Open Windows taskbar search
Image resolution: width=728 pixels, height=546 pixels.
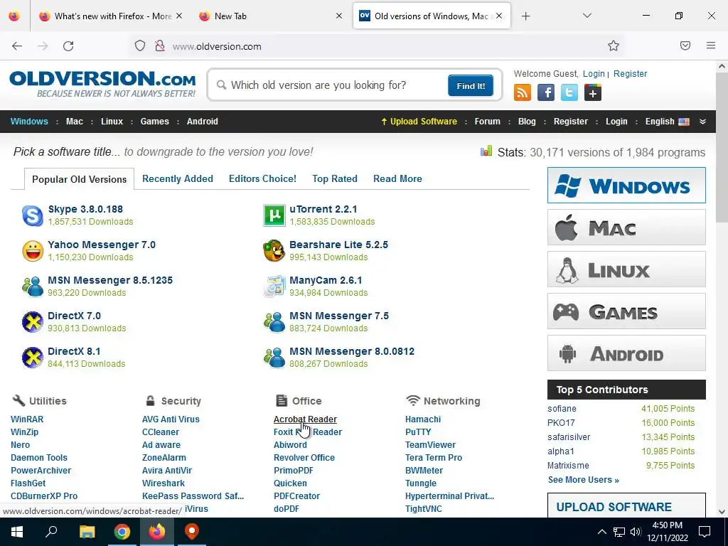(x=51, y=532)
